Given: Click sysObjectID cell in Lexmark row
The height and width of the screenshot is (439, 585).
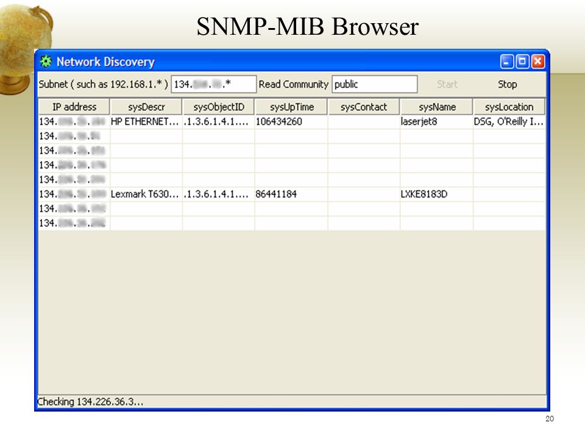Looking at the screenshot, I should [218, 194].
